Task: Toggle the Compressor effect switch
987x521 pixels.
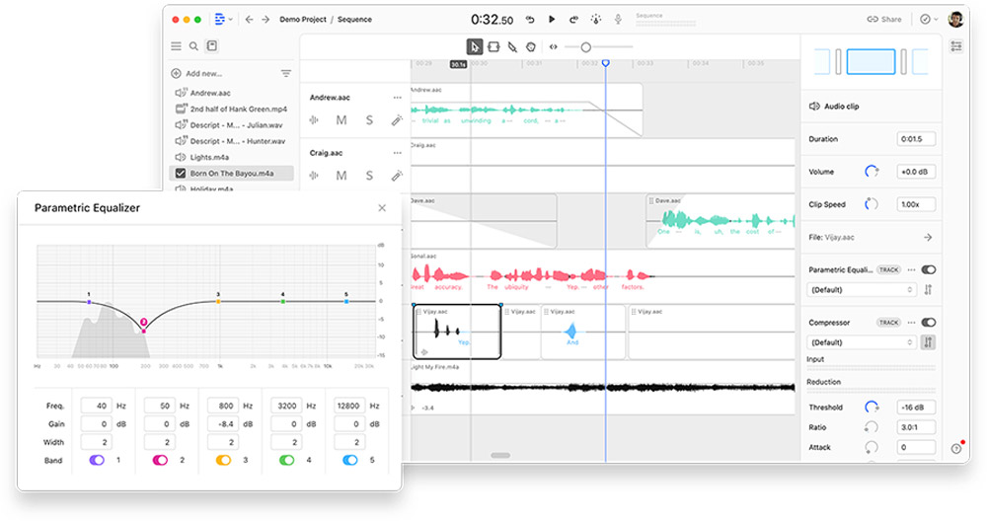Action: pyautogui.click(x=929, y=323)
